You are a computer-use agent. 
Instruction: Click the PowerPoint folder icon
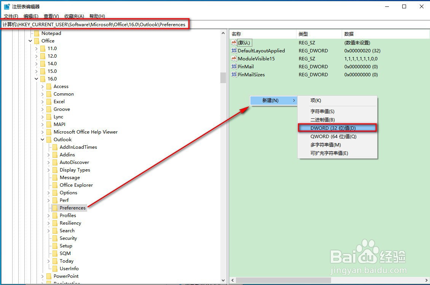pos(49,277)
